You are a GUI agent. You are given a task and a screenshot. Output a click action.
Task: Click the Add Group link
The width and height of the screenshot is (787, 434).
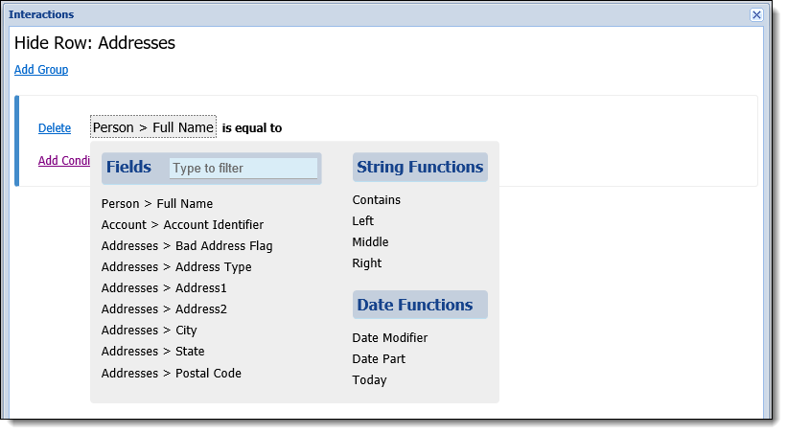point(41,69)
